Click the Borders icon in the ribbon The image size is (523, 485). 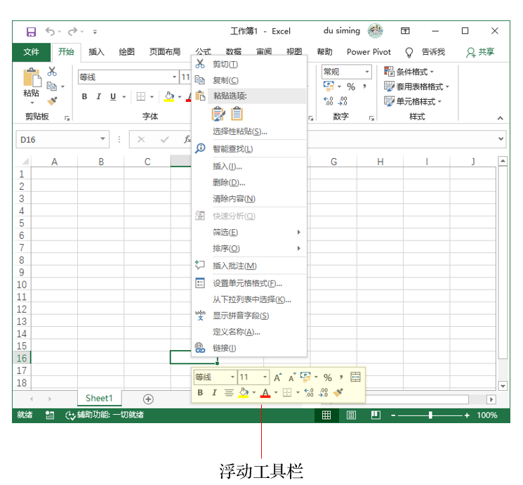click(141, 96)
